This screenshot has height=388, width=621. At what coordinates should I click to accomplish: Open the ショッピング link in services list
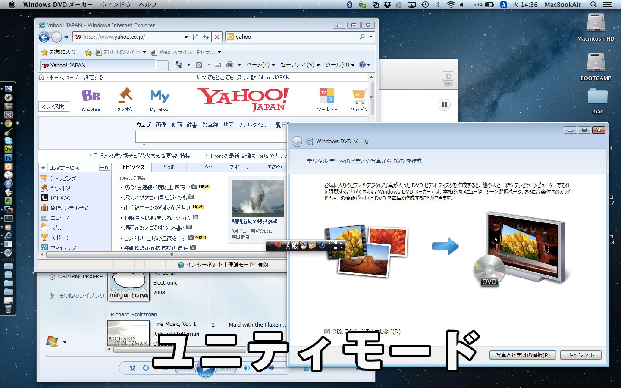63,178
